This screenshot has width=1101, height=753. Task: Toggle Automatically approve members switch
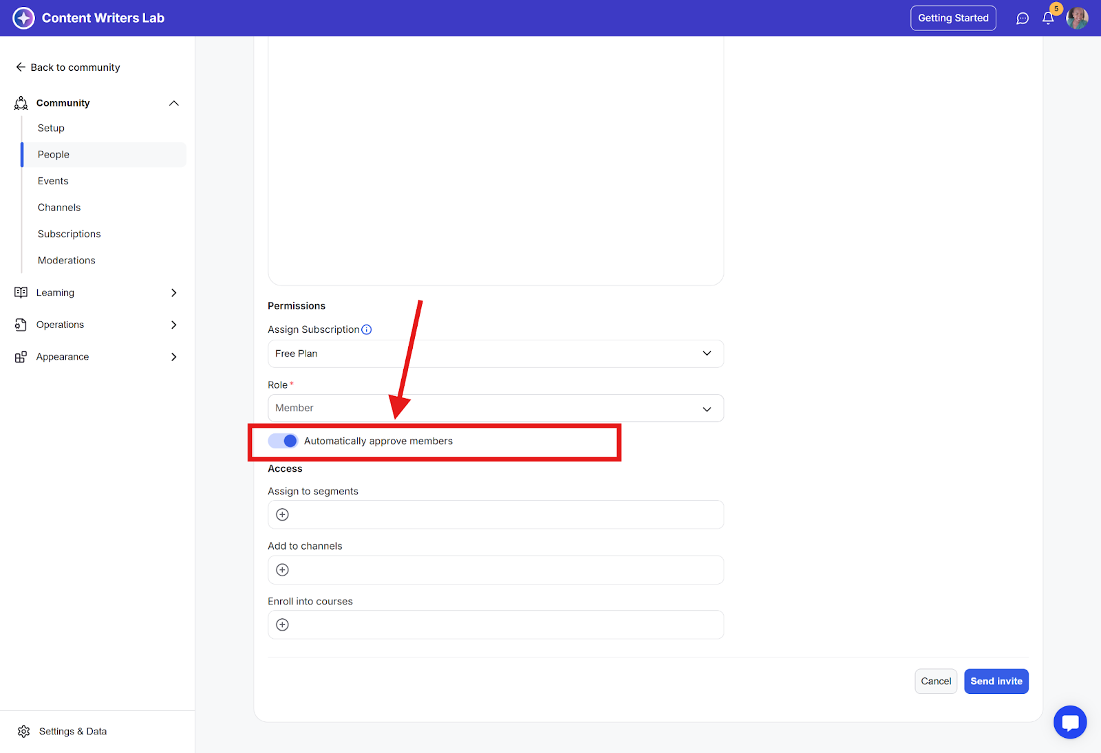coord(283,441)
